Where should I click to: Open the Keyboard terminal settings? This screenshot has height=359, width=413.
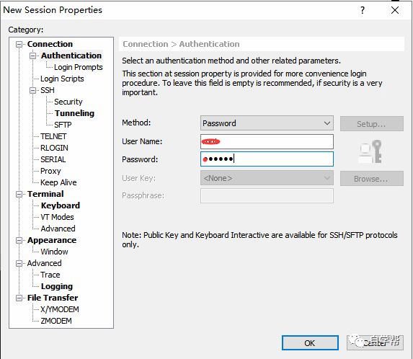tap(61, 205)
